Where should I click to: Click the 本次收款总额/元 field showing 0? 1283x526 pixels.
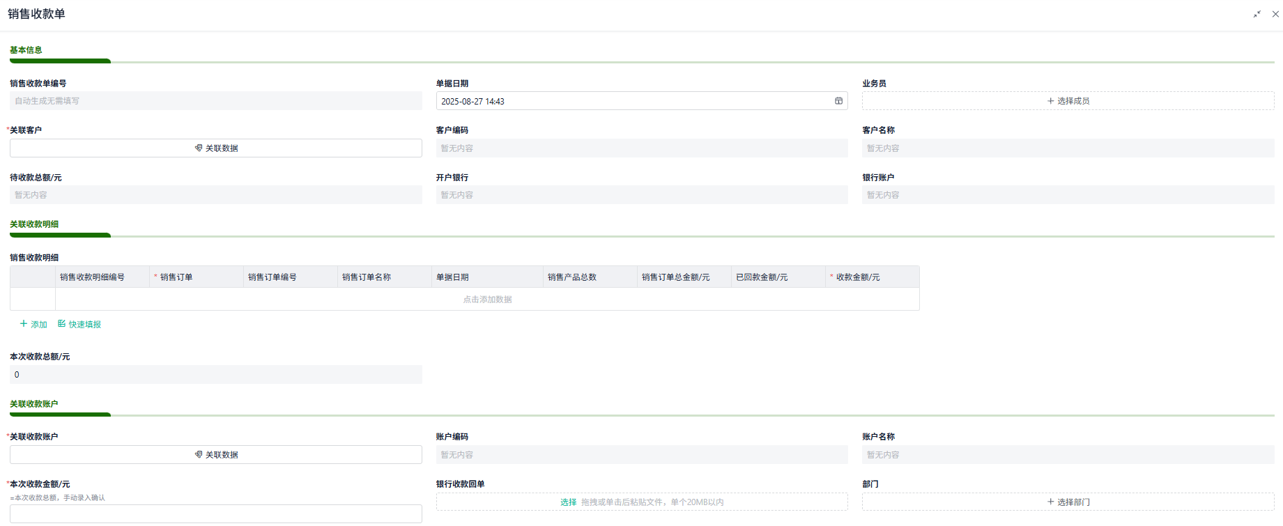[216, 374]
